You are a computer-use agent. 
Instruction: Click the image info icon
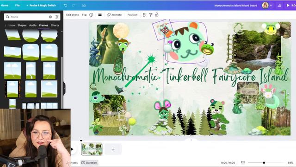[91, 15]
